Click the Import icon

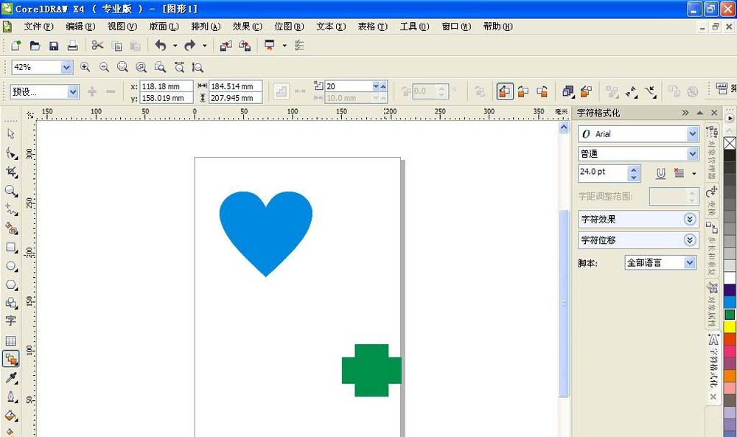(226, 46)
